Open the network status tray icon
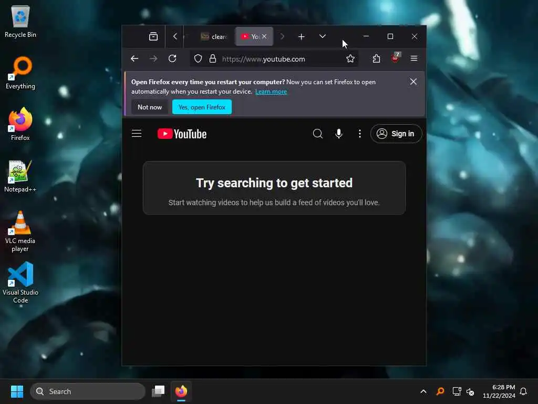This screenshot has height=404, width=538. tap(457, 391)
